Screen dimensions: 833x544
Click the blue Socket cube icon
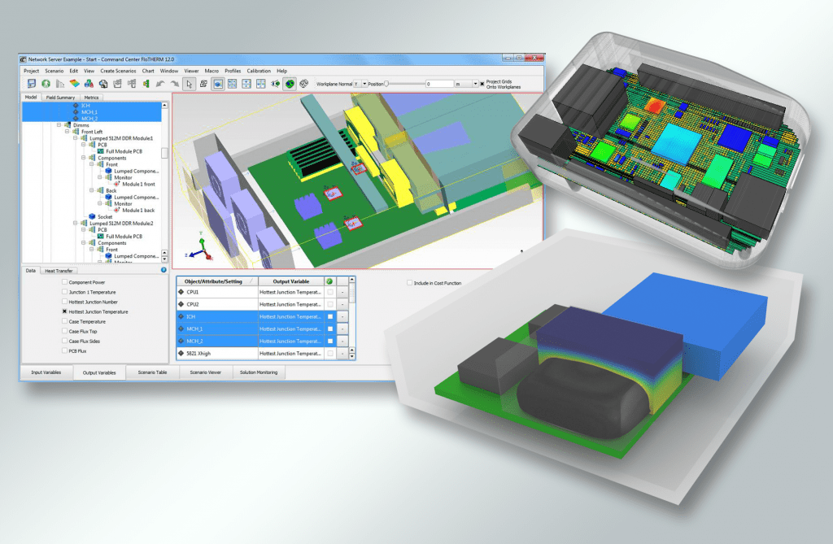pos(92,217)
